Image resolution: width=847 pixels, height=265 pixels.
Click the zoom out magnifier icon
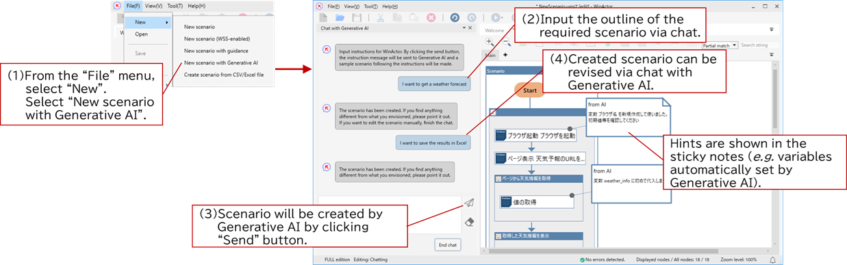coord(506,42)
